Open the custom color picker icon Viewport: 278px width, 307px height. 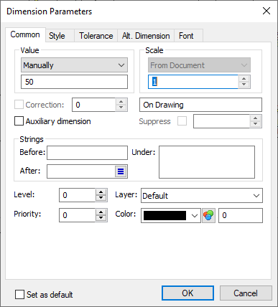(208, 215)
